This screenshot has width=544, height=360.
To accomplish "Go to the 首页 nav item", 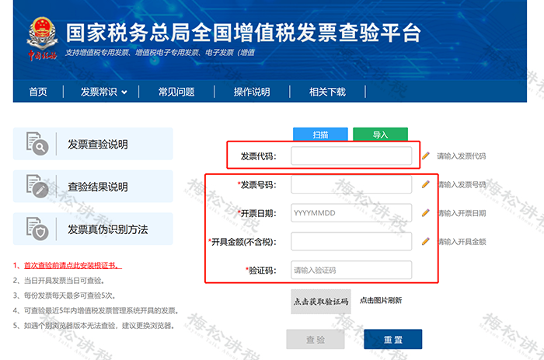I will [x=38, y=92].
